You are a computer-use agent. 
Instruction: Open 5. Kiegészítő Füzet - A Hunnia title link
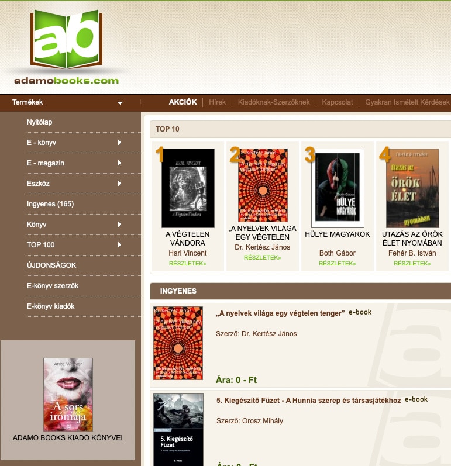(309, 401)
